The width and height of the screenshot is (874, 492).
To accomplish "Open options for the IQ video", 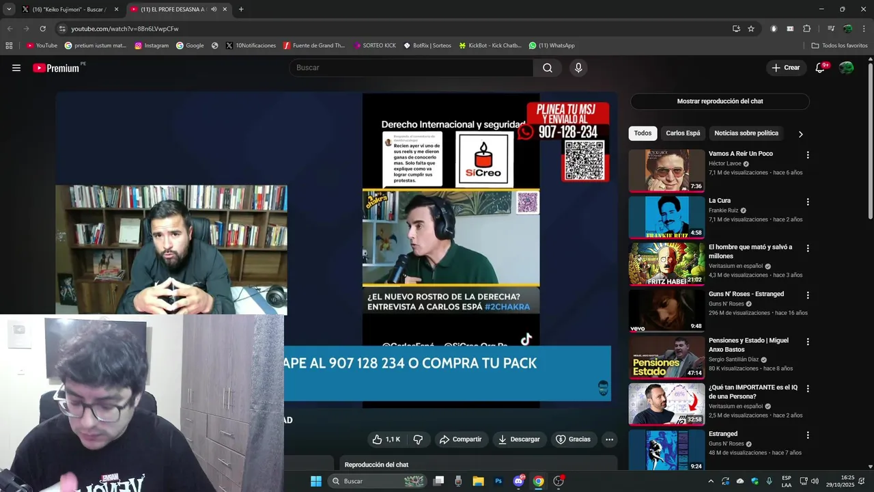I will [808, 388].
